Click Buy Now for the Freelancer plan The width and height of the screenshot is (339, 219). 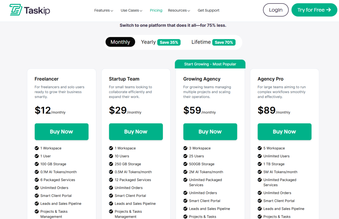point(62,132)
